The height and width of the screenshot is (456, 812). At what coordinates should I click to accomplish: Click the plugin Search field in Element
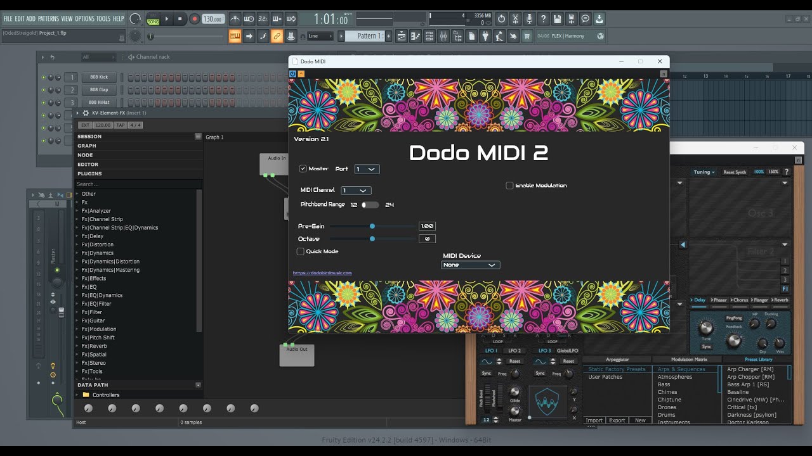138,184
